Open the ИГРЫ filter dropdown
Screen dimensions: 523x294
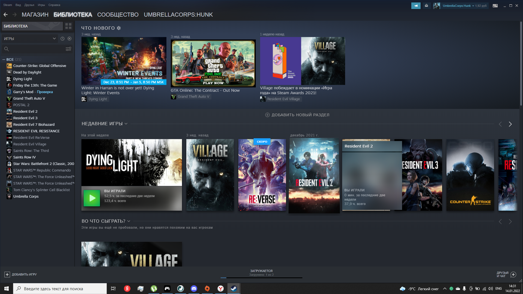coord(30,39)
